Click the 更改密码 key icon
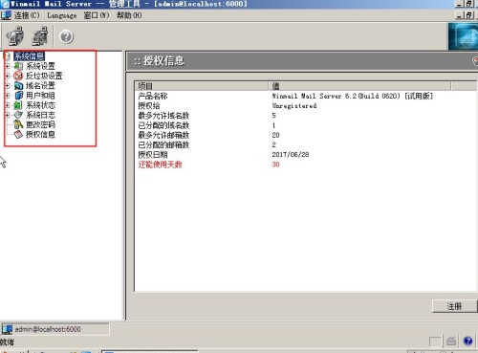Screen dimensions: 478x353 [18, 124]
